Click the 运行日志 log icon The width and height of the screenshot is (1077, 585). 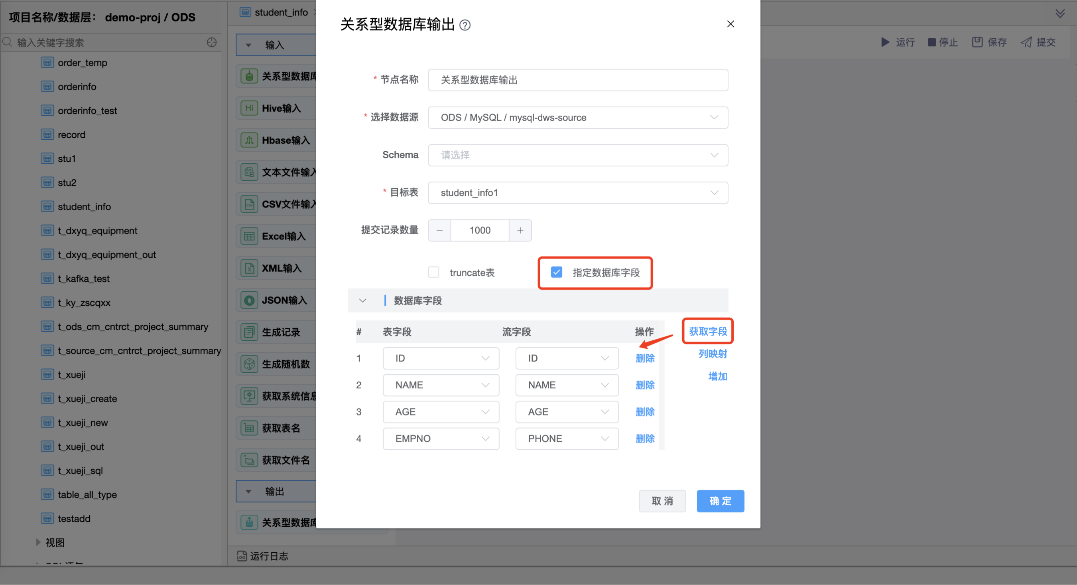242,556
